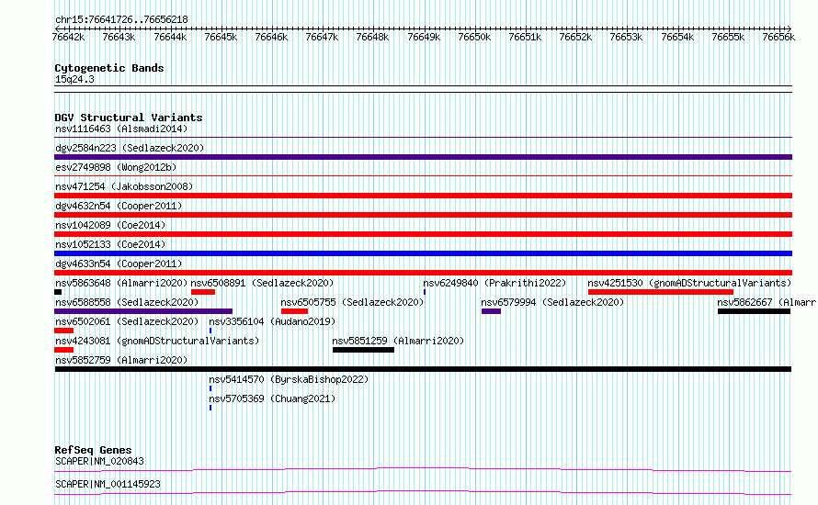
Task: Click the nsv5705369 (Chuang2021) label
Action: point(272,398)
